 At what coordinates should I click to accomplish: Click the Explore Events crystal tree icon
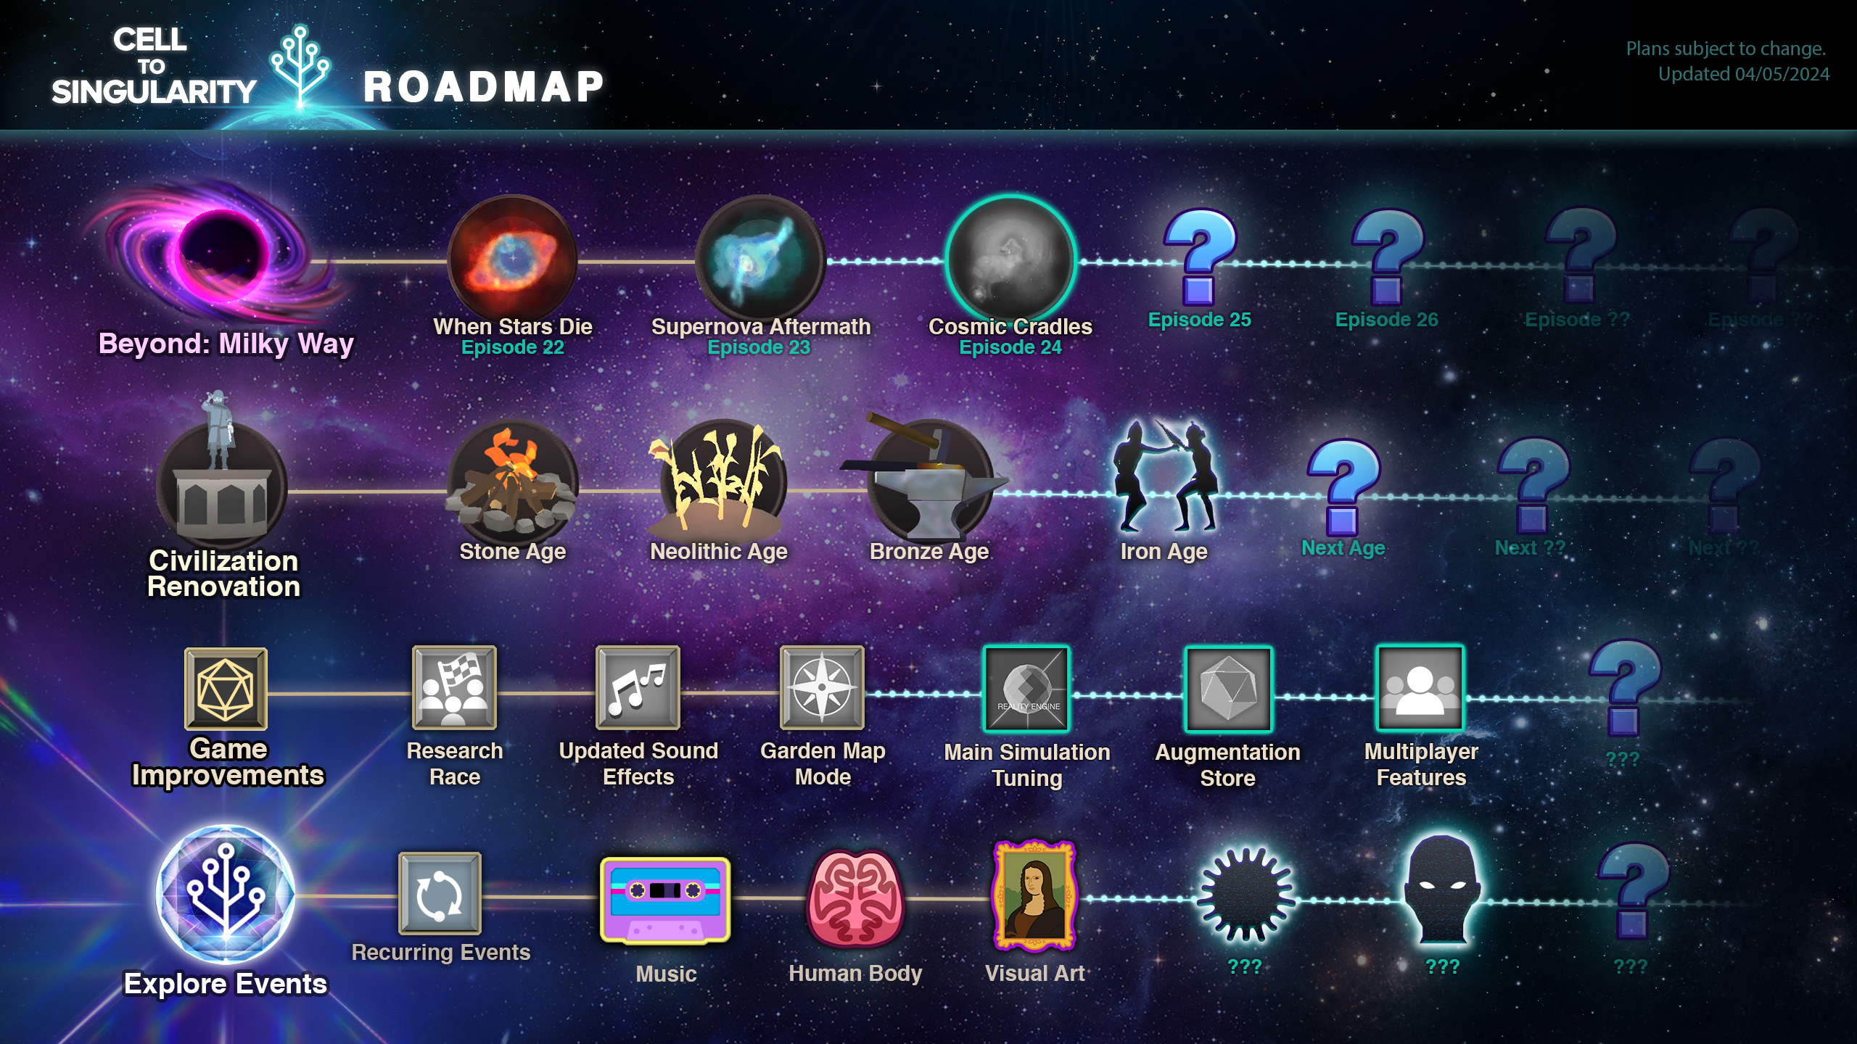coord(226,894)
